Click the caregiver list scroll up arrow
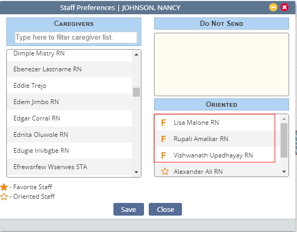 tap(136, 54)
